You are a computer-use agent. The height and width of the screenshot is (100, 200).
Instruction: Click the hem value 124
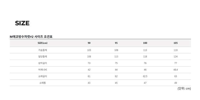(176, 57)
